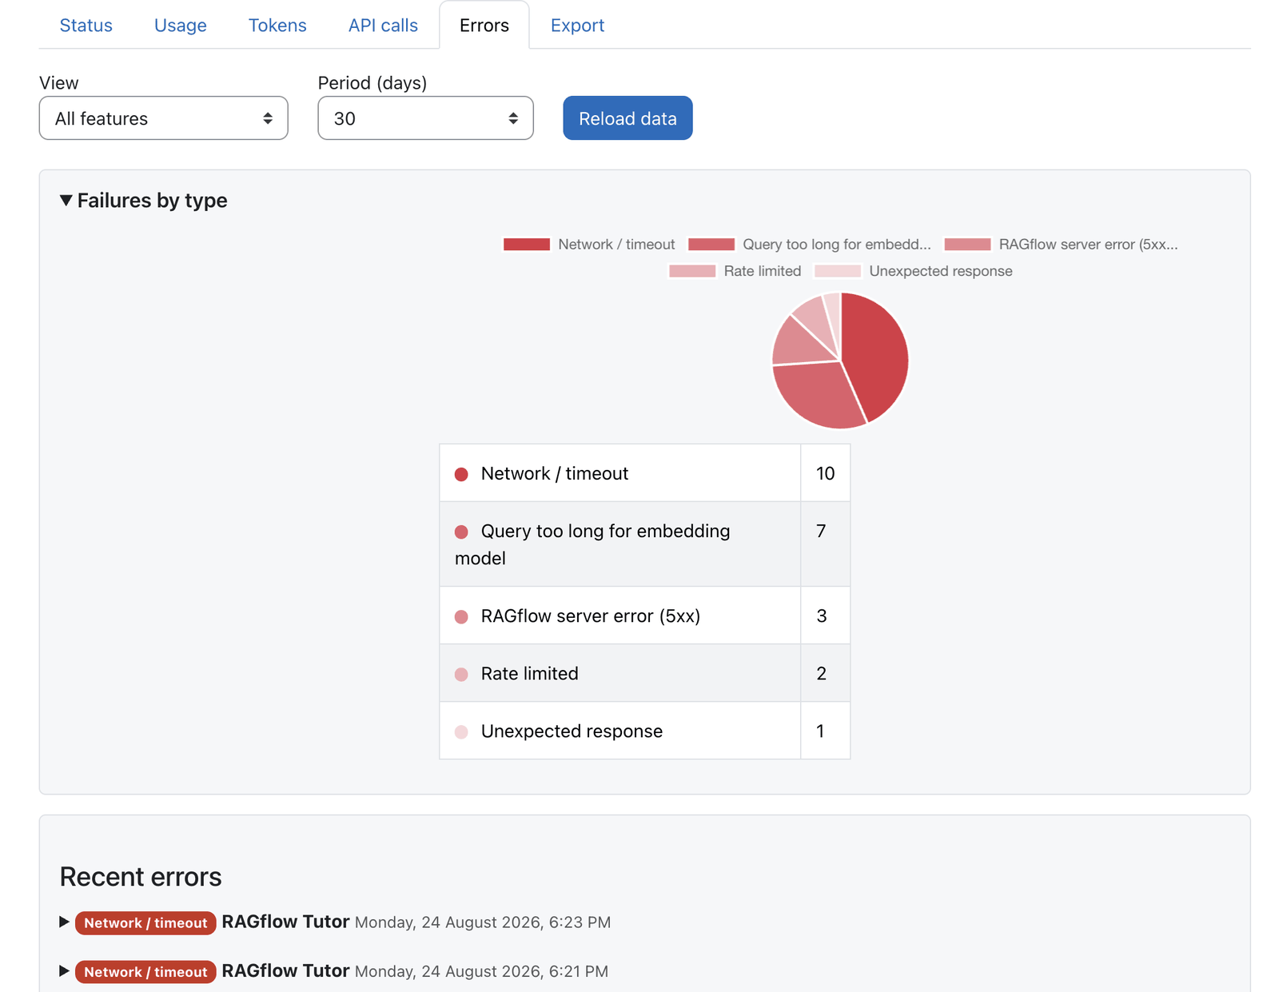Open the Export tab
The width and height of the screenshot is (1279, 992).
tap(577, 26)
